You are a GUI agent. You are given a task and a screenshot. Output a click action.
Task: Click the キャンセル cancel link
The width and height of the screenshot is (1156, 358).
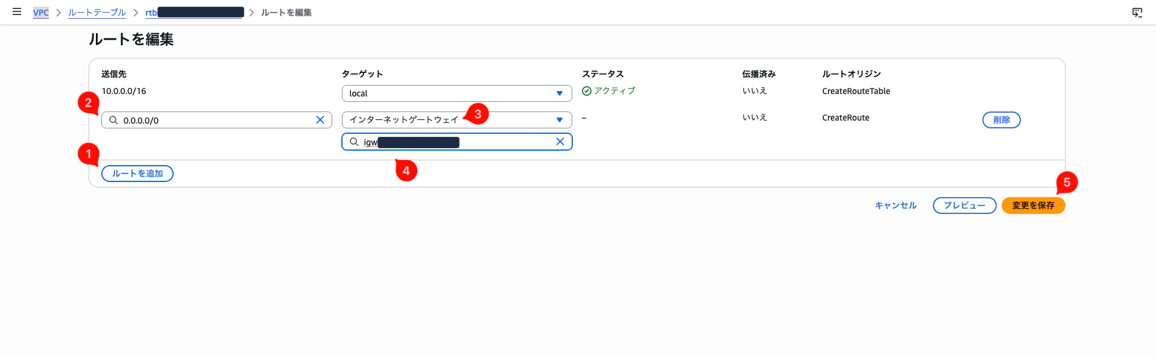pyautogui.click(x=895, y=205)
